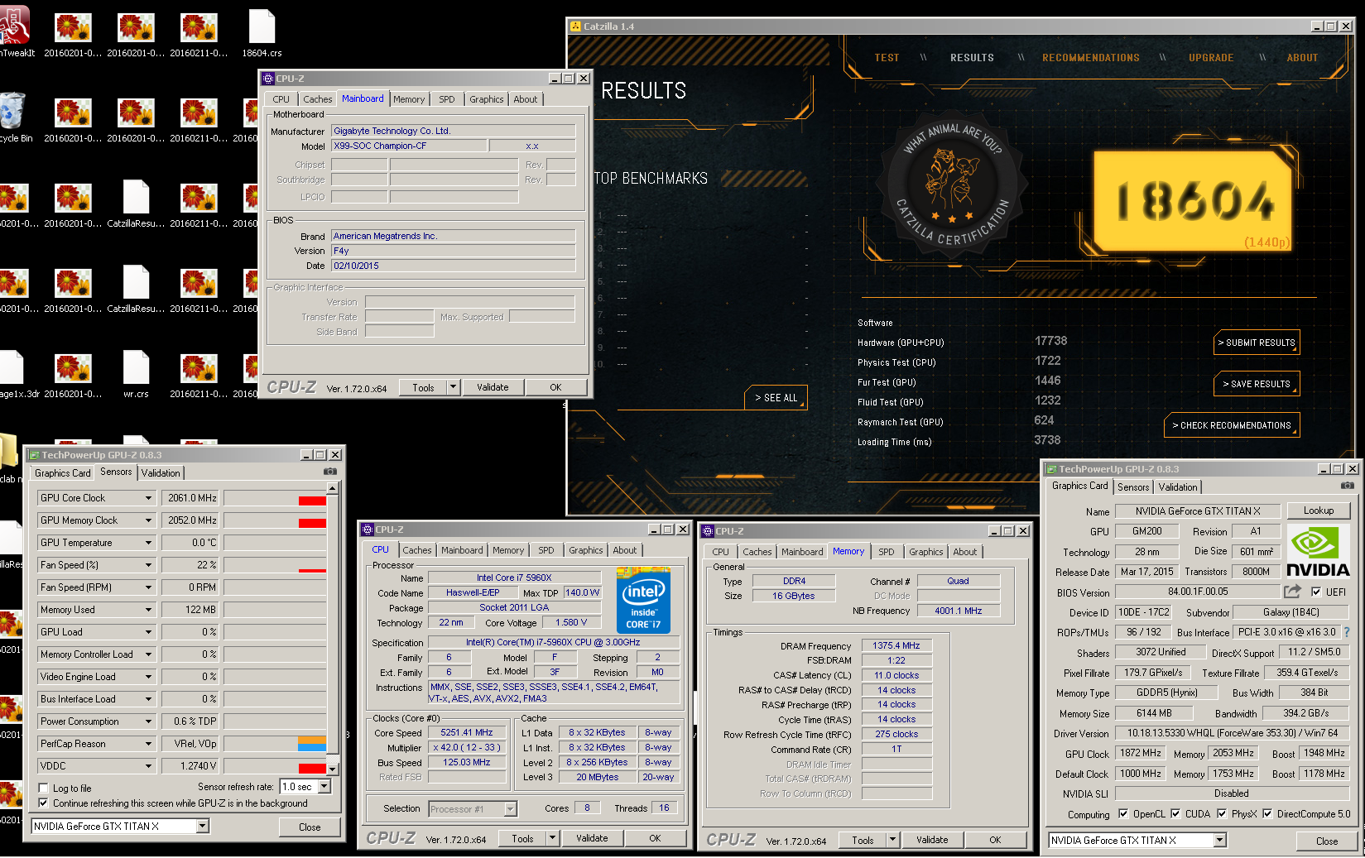Viewport: 1365px width, 858px height.
Task: Open the RECOMMENDATIONS tab in Catzilla
Action: tap(1091, 58)
